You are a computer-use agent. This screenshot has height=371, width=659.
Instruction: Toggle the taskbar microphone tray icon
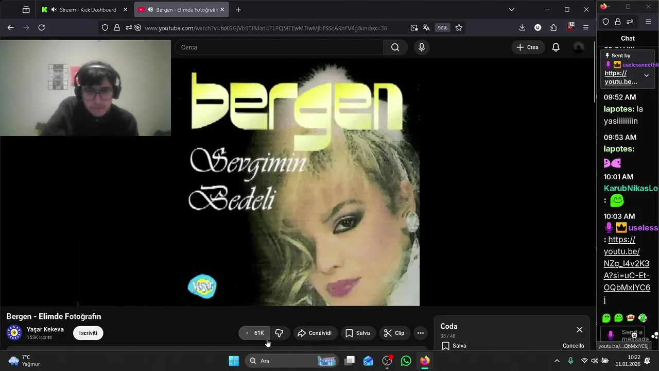pos(570,361)
